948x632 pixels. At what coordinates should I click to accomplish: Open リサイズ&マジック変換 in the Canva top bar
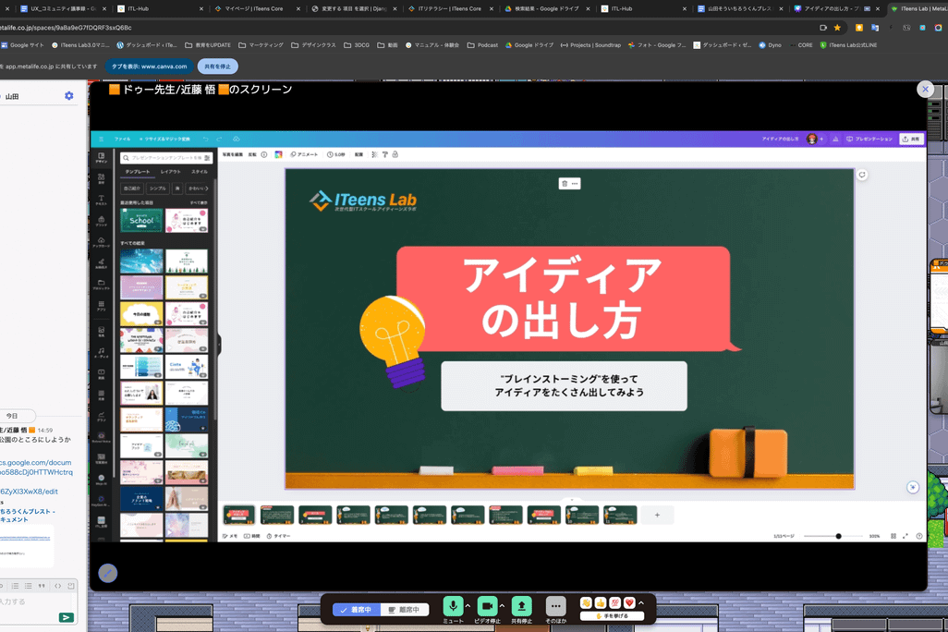[x=165, y=140]
